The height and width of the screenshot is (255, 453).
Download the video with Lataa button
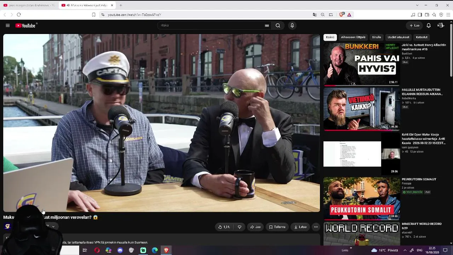pos(300,227)
